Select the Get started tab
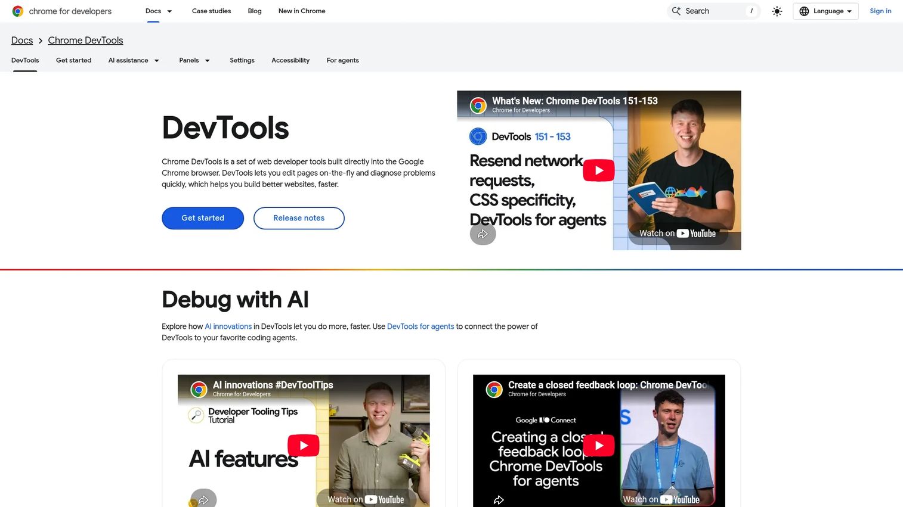 point(73,60)
